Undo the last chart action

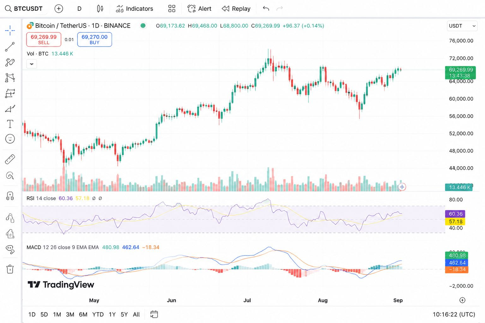(x=266, y=9)
